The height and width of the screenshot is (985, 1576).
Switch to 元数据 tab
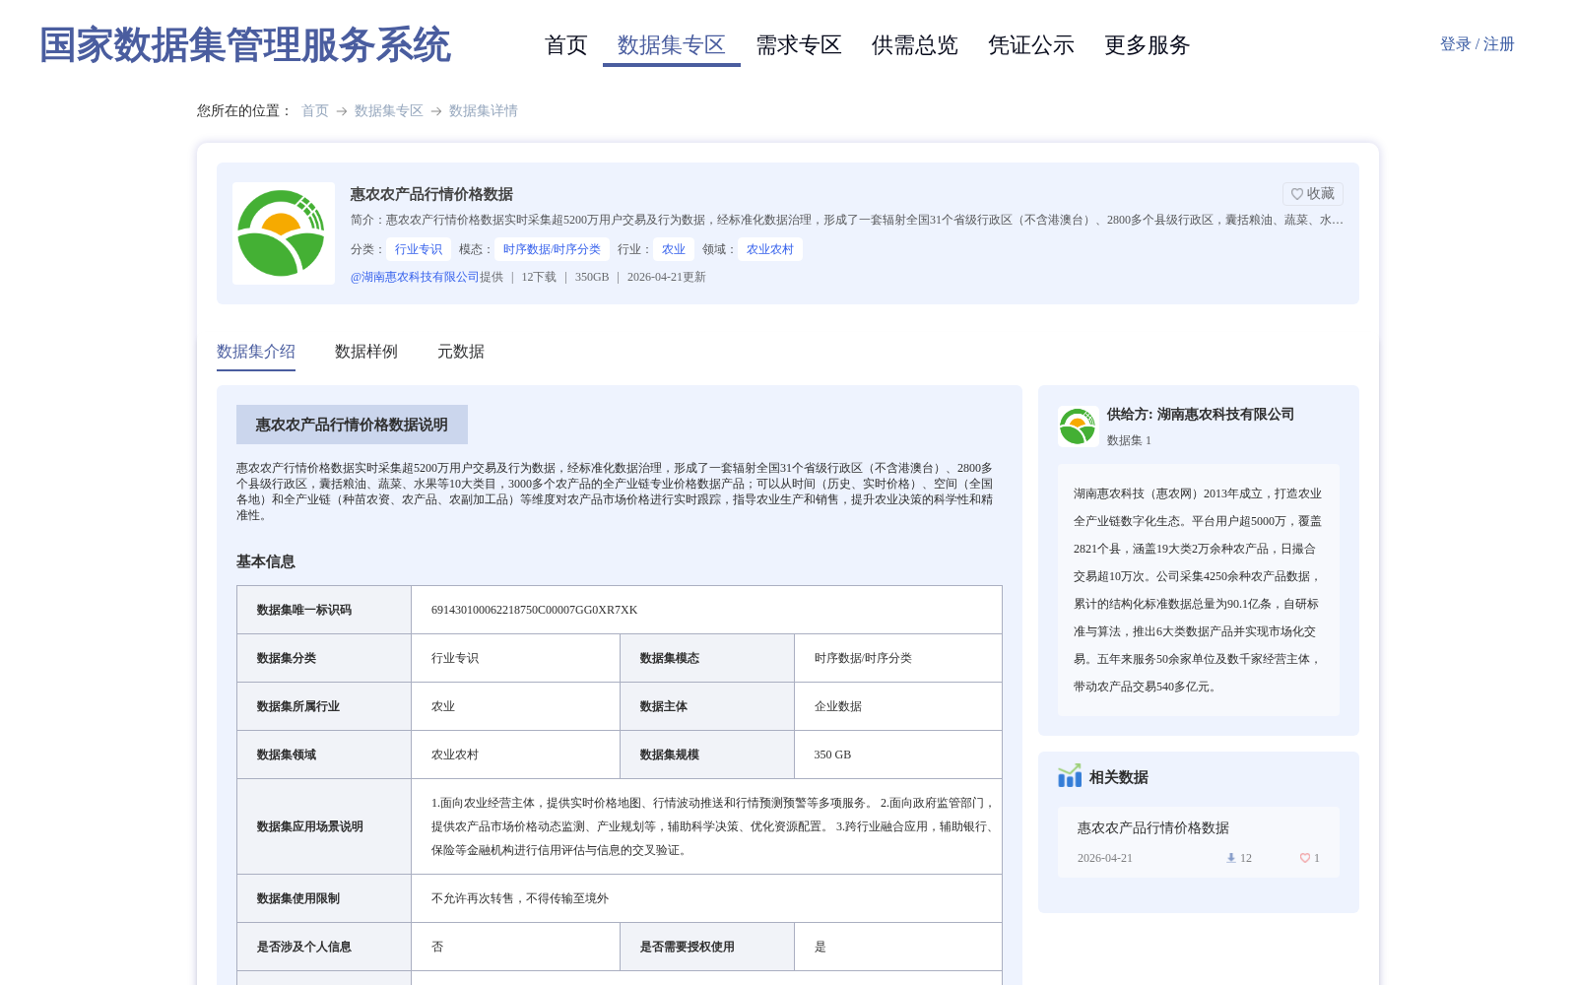click(461, 352)
